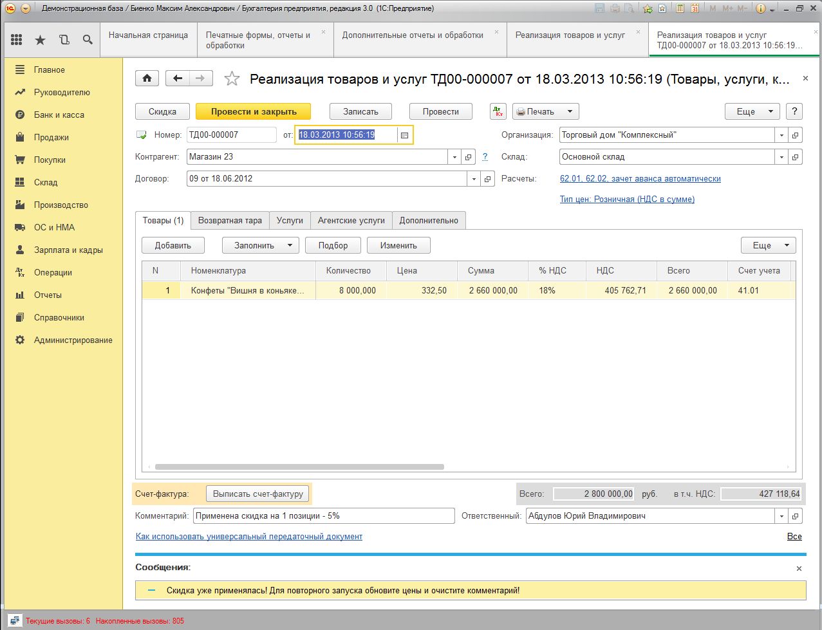Switch to Агентские услуги tab
This screenshot has width=822, height=630.
tap(351, 220)
